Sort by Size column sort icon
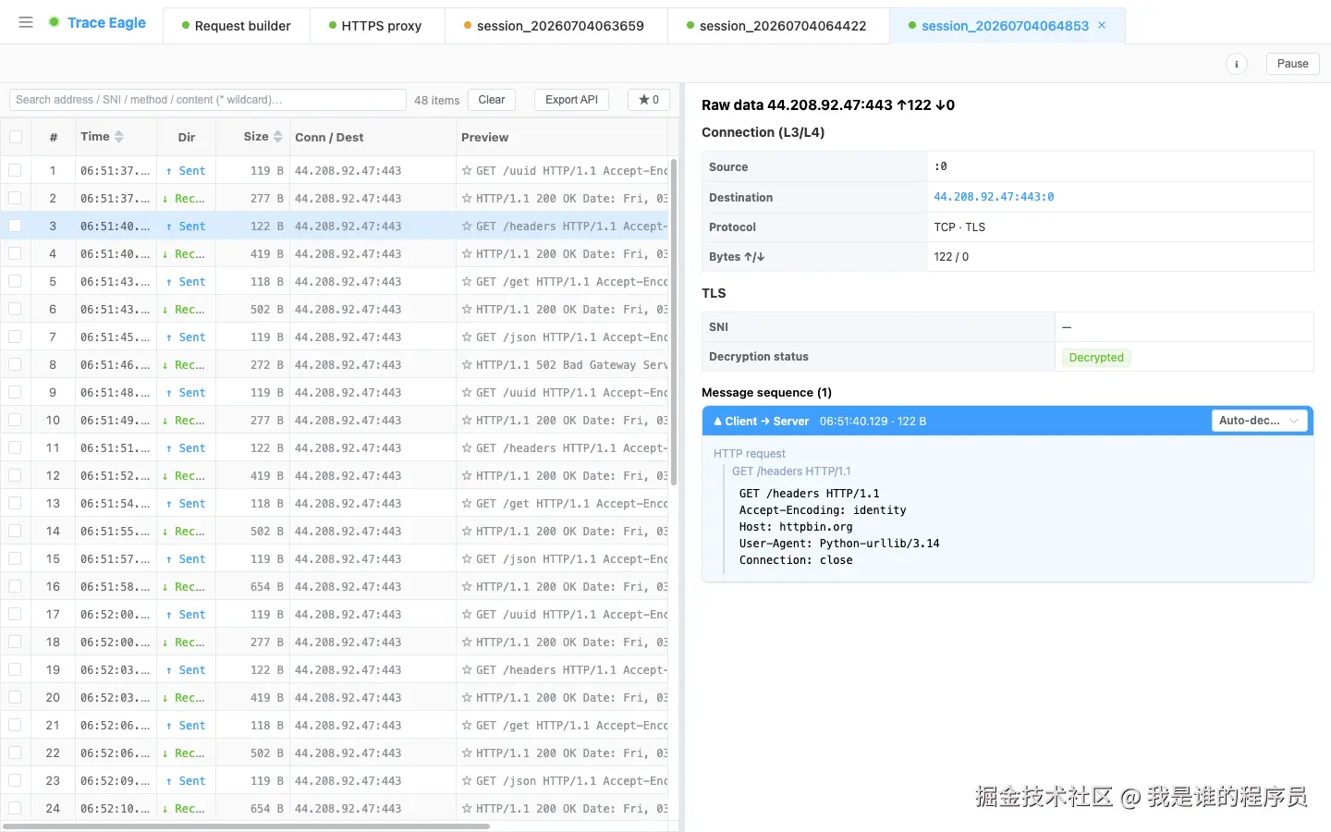The image size is (1331, 832). pyautogui.click(x=277, y=137)
